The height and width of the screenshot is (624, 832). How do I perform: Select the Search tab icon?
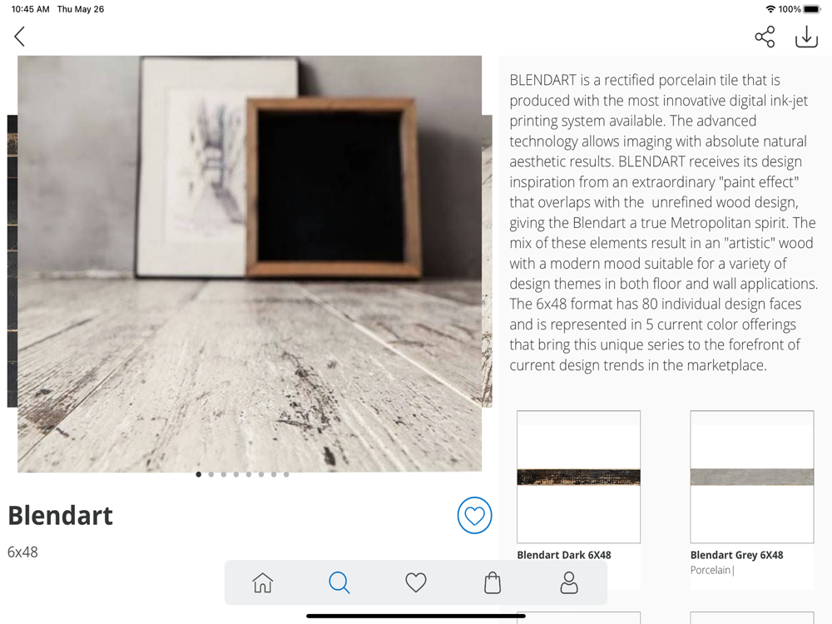click(x=339, y=582)
